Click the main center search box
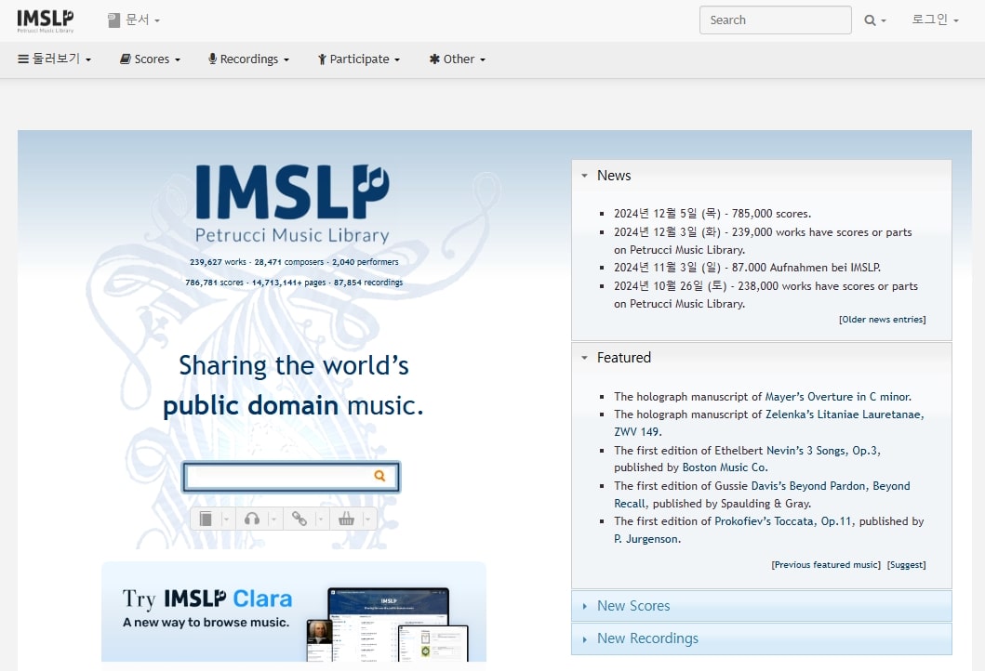The image size is (985, 671). click(291, 477)
